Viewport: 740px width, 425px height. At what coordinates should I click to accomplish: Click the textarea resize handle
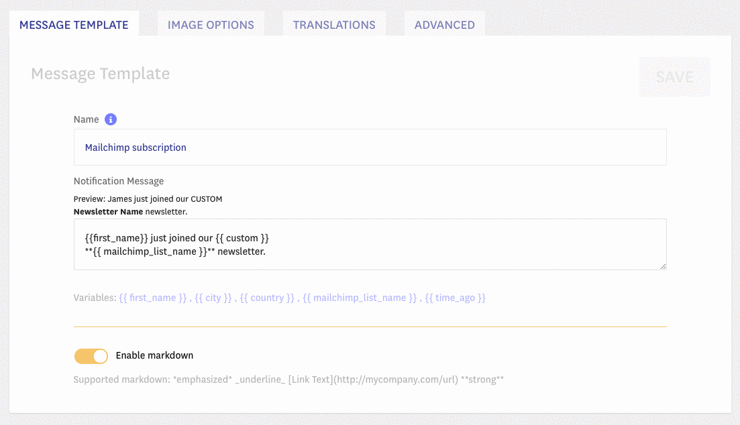[x=663, y=266]
